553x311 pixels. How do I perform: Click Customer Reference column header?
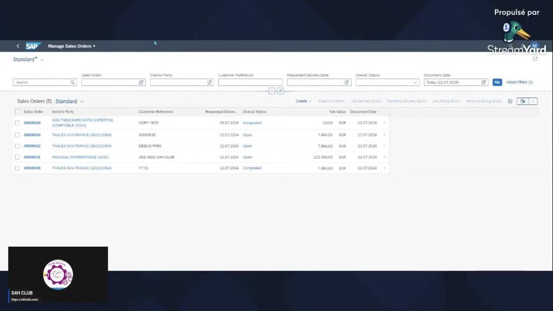(x=156, y=112)
